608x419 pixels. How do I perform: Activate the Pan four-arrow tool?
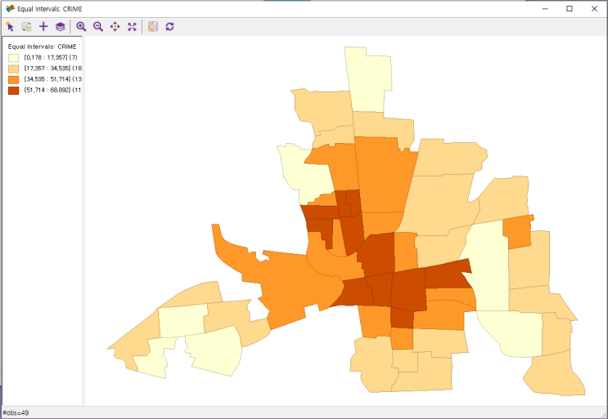[115, 27]
